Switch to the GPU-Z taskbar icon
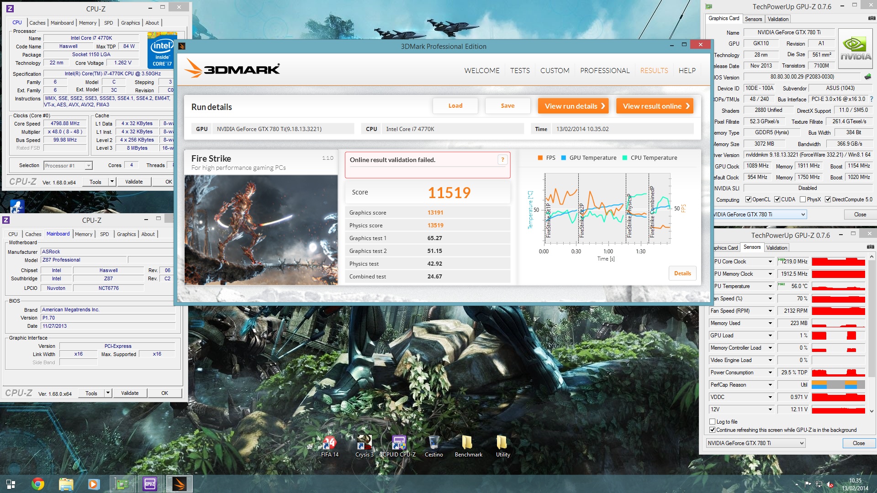The height and width of the screenshot is (493, 877). coord(122,484)
